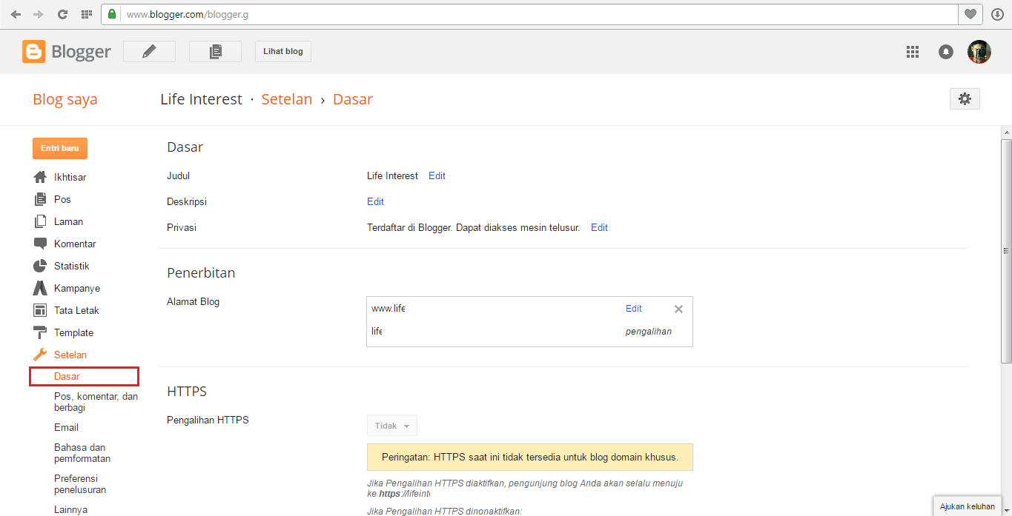Click the pencil new post button
The image size is (1012, 516).
point(149,51)
